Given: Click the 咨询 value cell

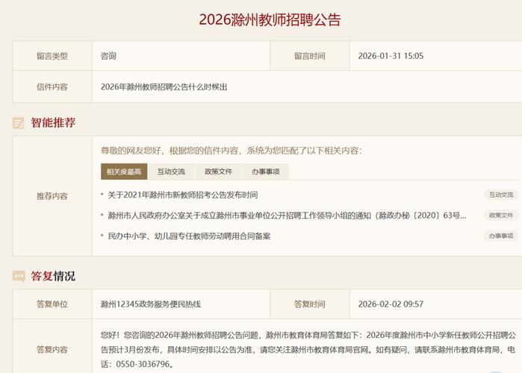Looking at the screenshot, I should (x=181, y=56).
